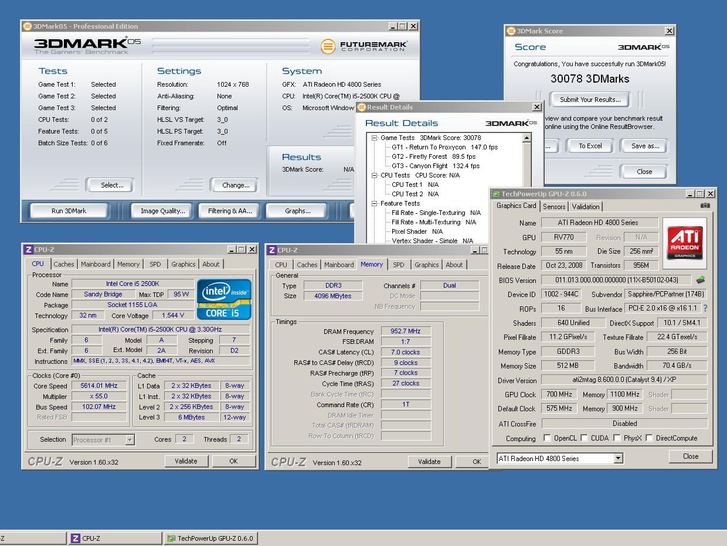
Task: Click the CPU Specification field
Action: (161, 330)
